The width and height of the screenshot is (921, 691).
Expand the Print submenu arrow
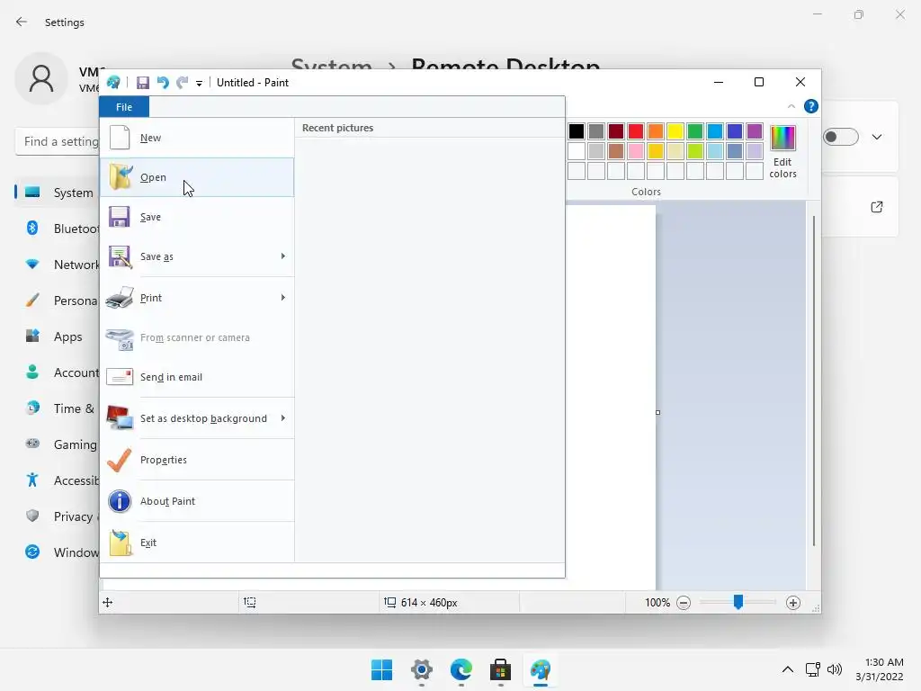(283, 298)
